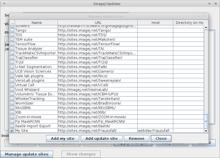Tick the WormSizer checkbox
Image resolution: width=220 pixels, height=158 pixels.
(x=12, y=103)
